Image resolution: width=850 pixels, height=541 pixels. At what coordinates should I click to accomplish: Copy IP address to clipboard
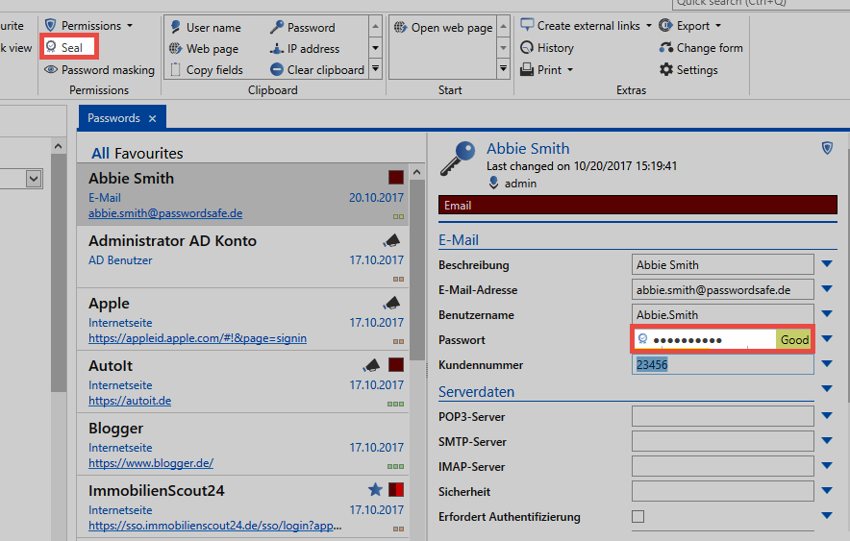click(x=305, y=49)
